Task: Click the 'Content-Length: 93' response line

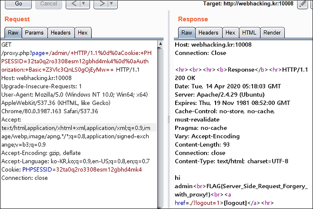Action: pyautogui.click(x=202, y=145)
